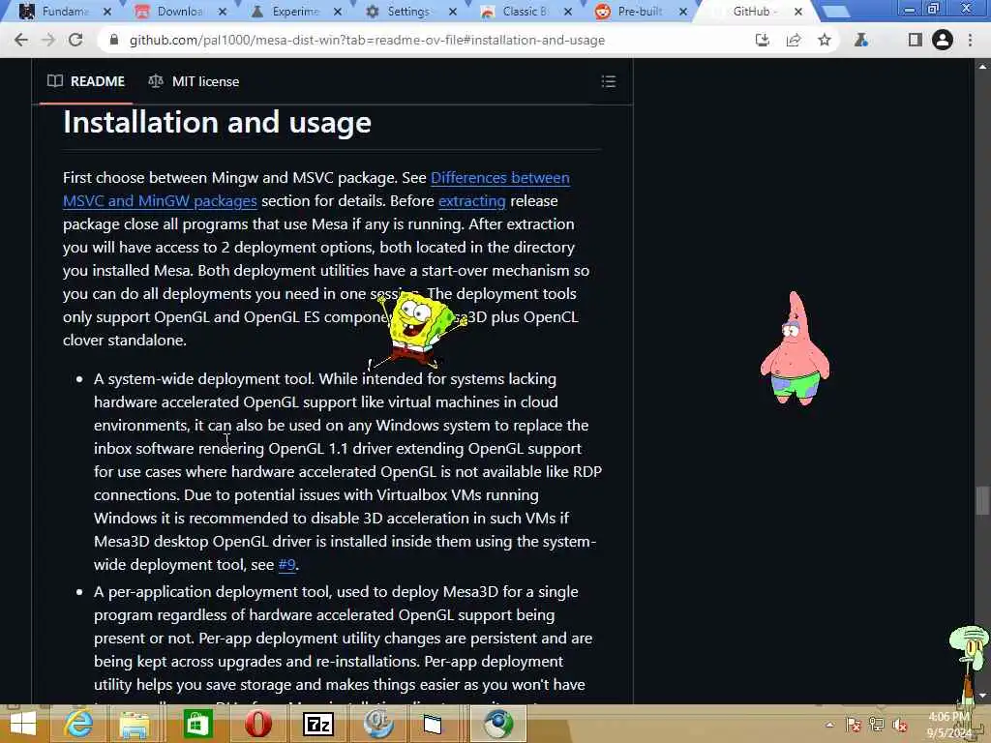The image size is (991, 743).
Task: Bookmark this page with the star icon
Action: tap(825, 40)
